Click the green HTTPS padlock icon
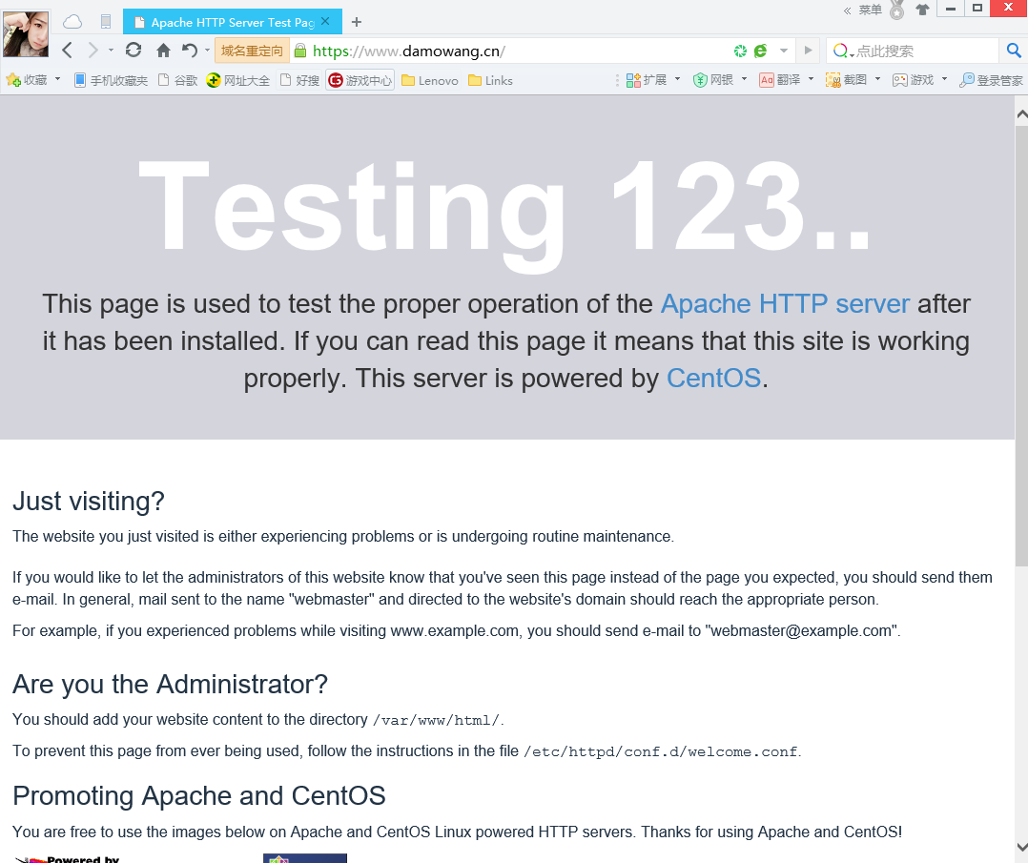This screenshot has height=863, width=1028. [x=300, y=51]
